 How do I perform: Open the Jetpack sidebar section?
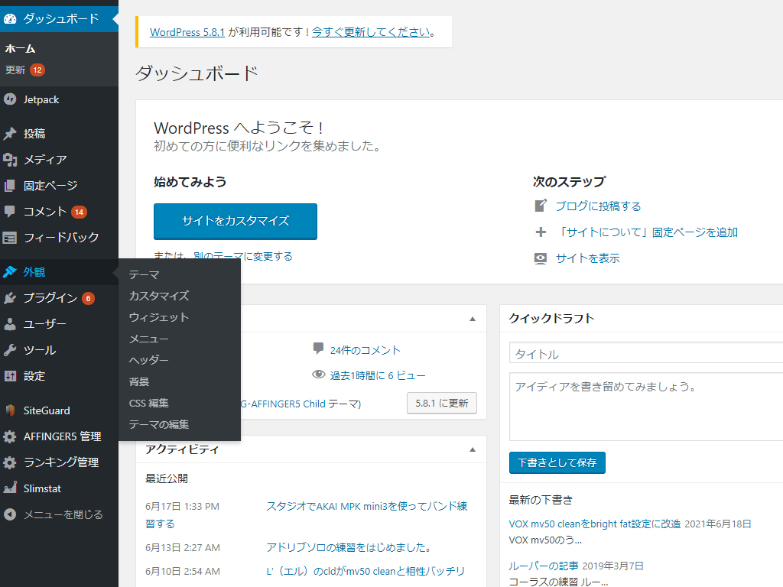click(10, 99)
